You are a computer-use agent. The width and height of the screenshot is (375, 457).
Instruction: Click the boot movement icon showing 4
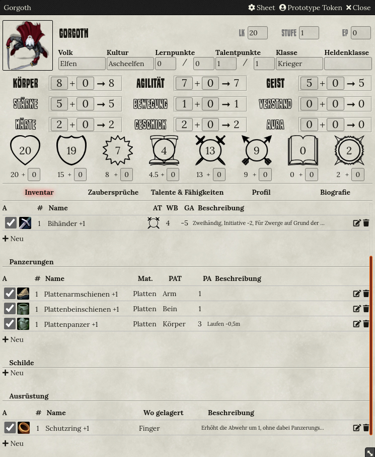164,150
